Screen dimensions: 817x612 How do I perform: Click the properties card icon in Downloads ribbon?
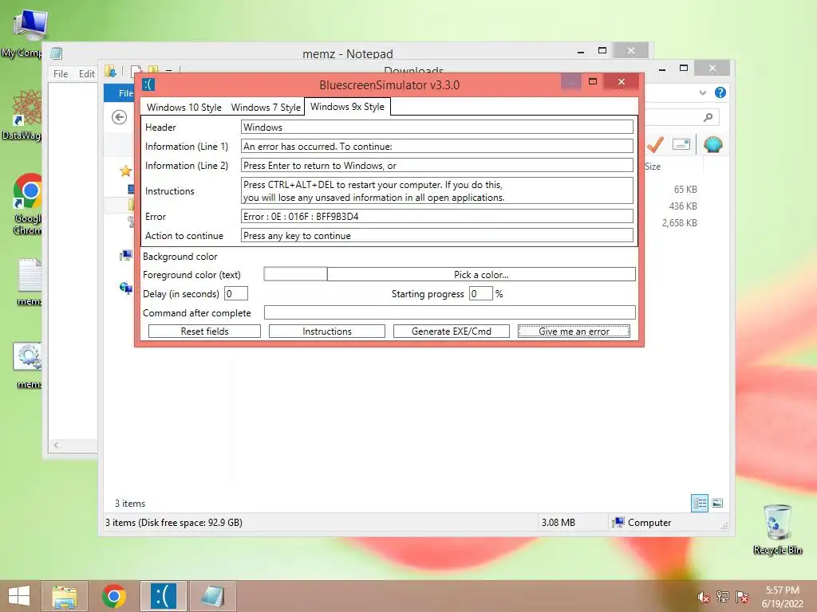coord(681,144)
